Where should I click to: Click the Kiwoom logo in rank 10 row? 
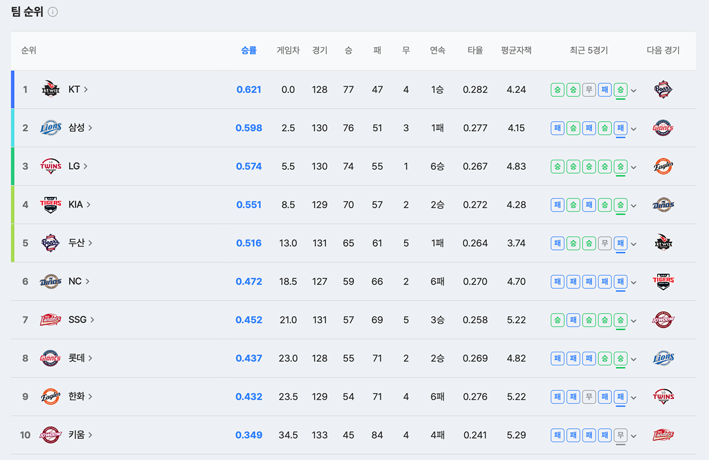(51, 435)
